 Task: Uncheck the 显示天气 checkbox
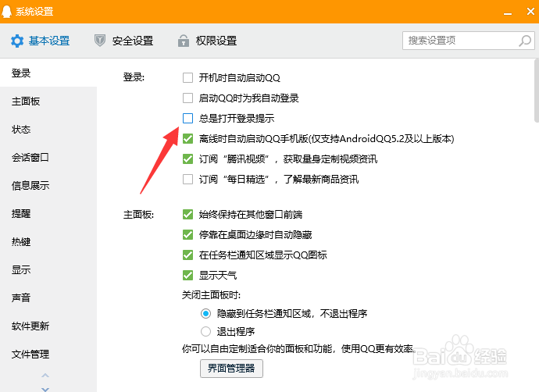tap(187, 275)
